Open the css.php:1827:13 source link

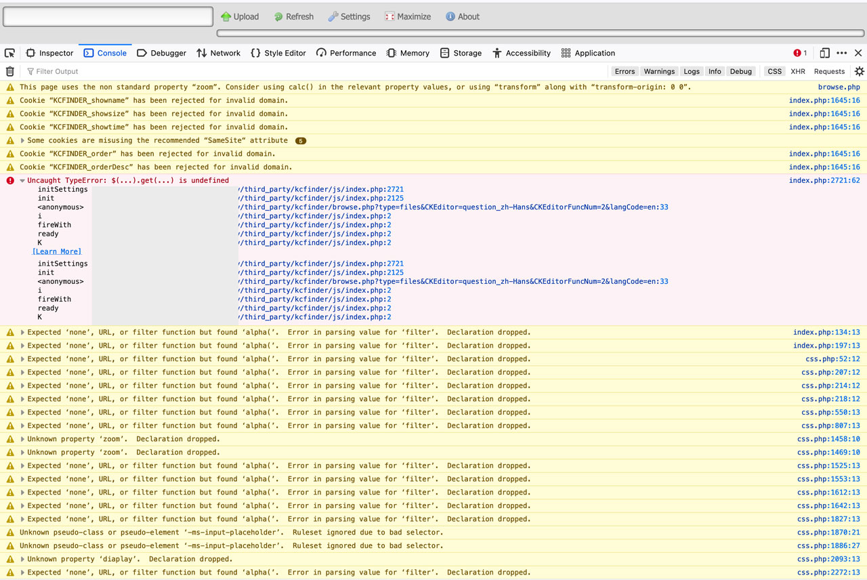point(828,519)
